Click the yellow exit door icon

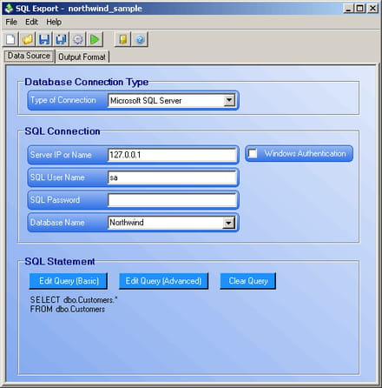tap(122, 39)
